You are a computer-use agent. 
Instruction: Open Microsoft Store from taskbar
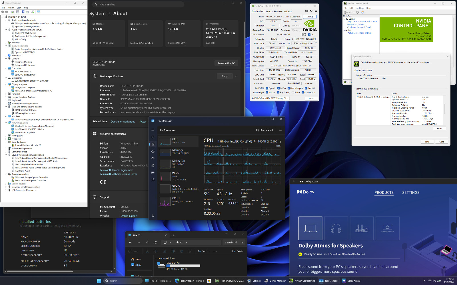click(x=209, y=281)
